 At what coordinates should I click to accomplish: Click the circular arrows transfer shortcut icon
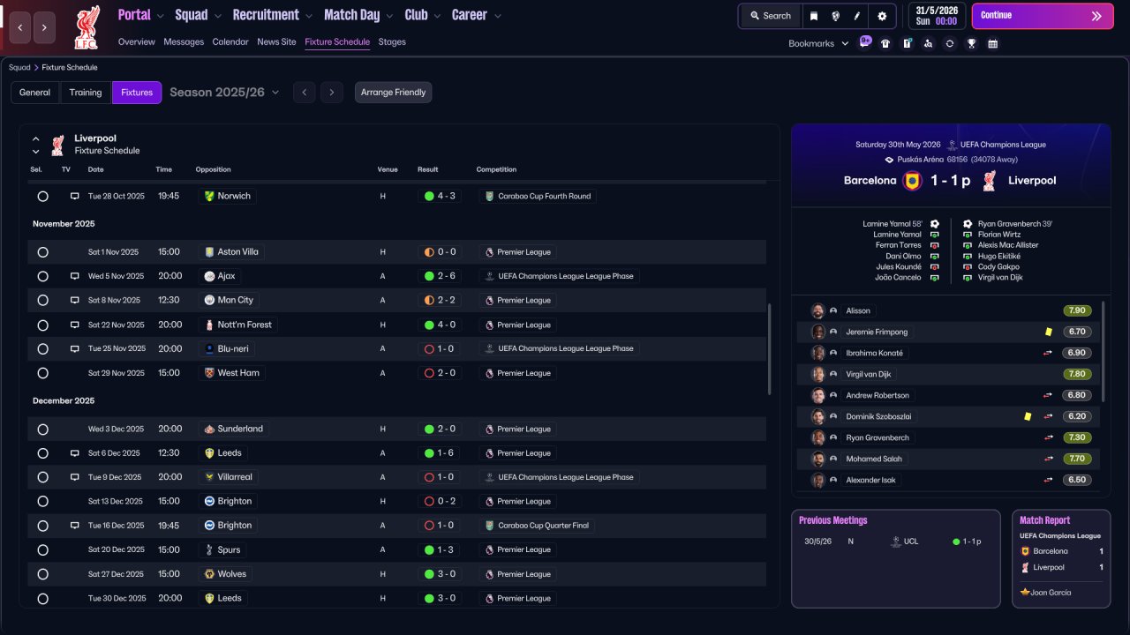tap(949, 43)
